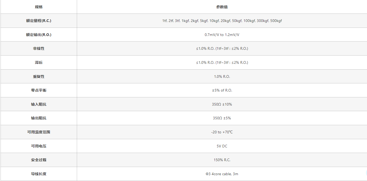Viewport: 367px width, 181px height.
Task: Select the 非线性 row label
Action: point(39,49)
